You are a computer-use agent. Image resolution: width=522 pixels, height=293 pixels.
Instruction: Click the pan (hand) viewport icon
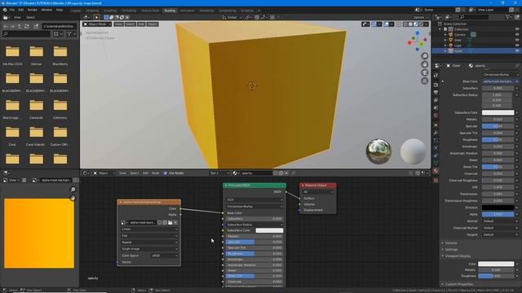coord(424,64)
